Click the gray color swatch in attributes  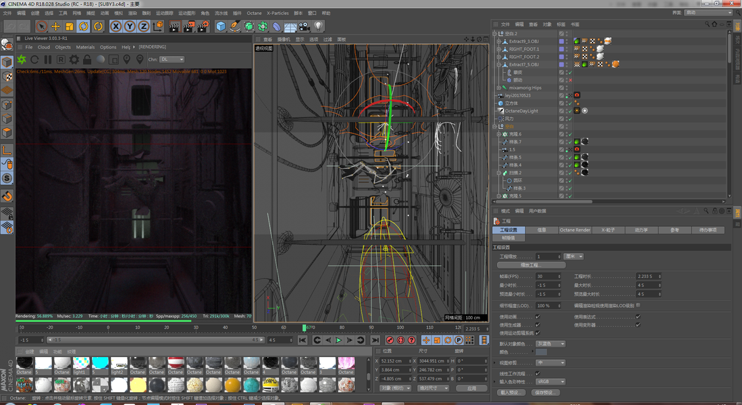(541, 352)
